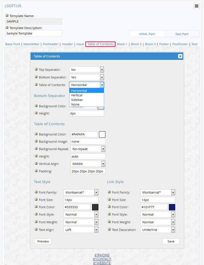204x265 pixels.
Task: Switch to Text Part tab
Action: click(182, 34)
